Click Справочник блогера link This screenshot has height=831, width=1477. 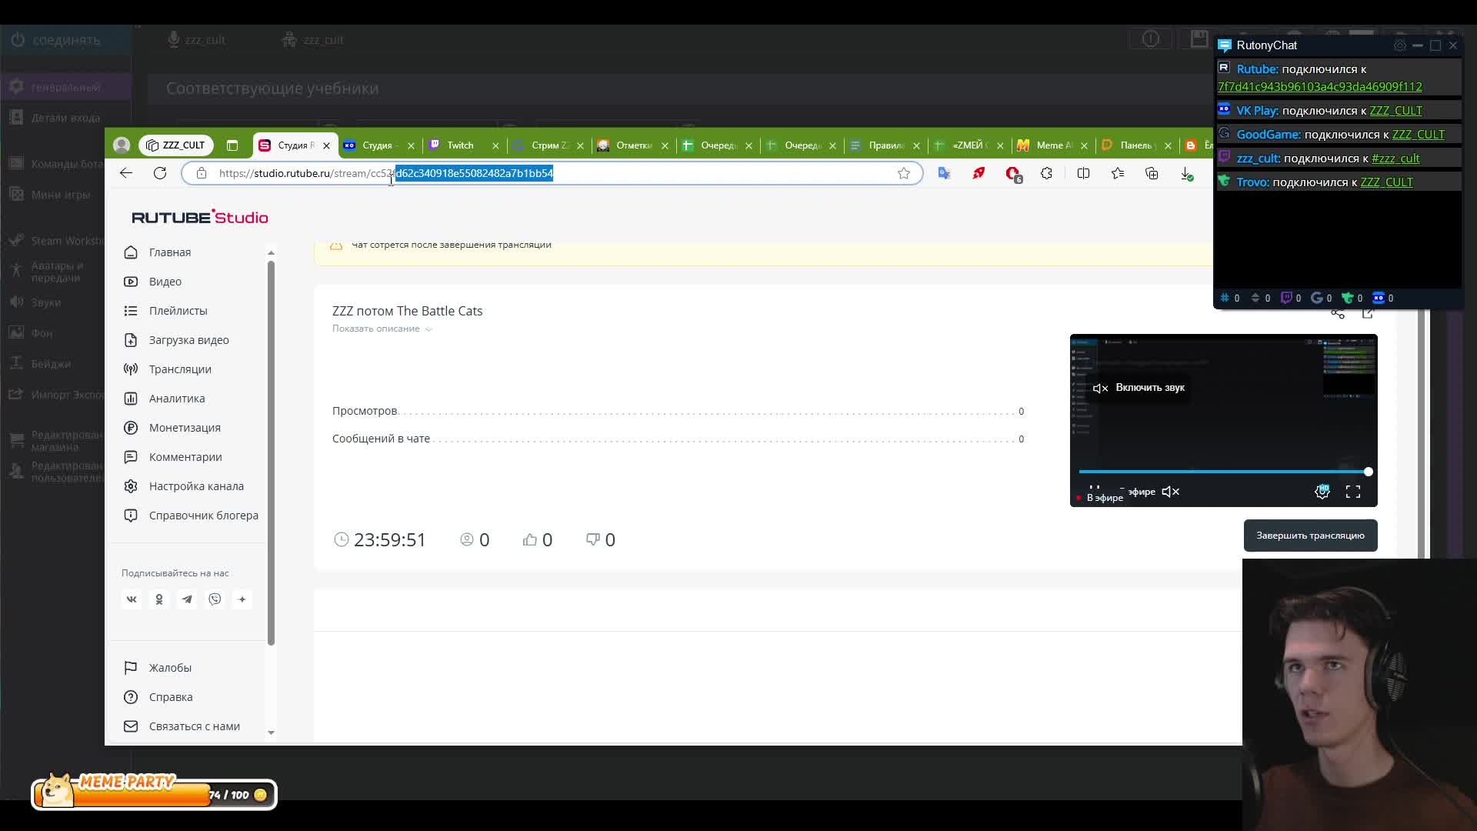(x=203, y=515)
